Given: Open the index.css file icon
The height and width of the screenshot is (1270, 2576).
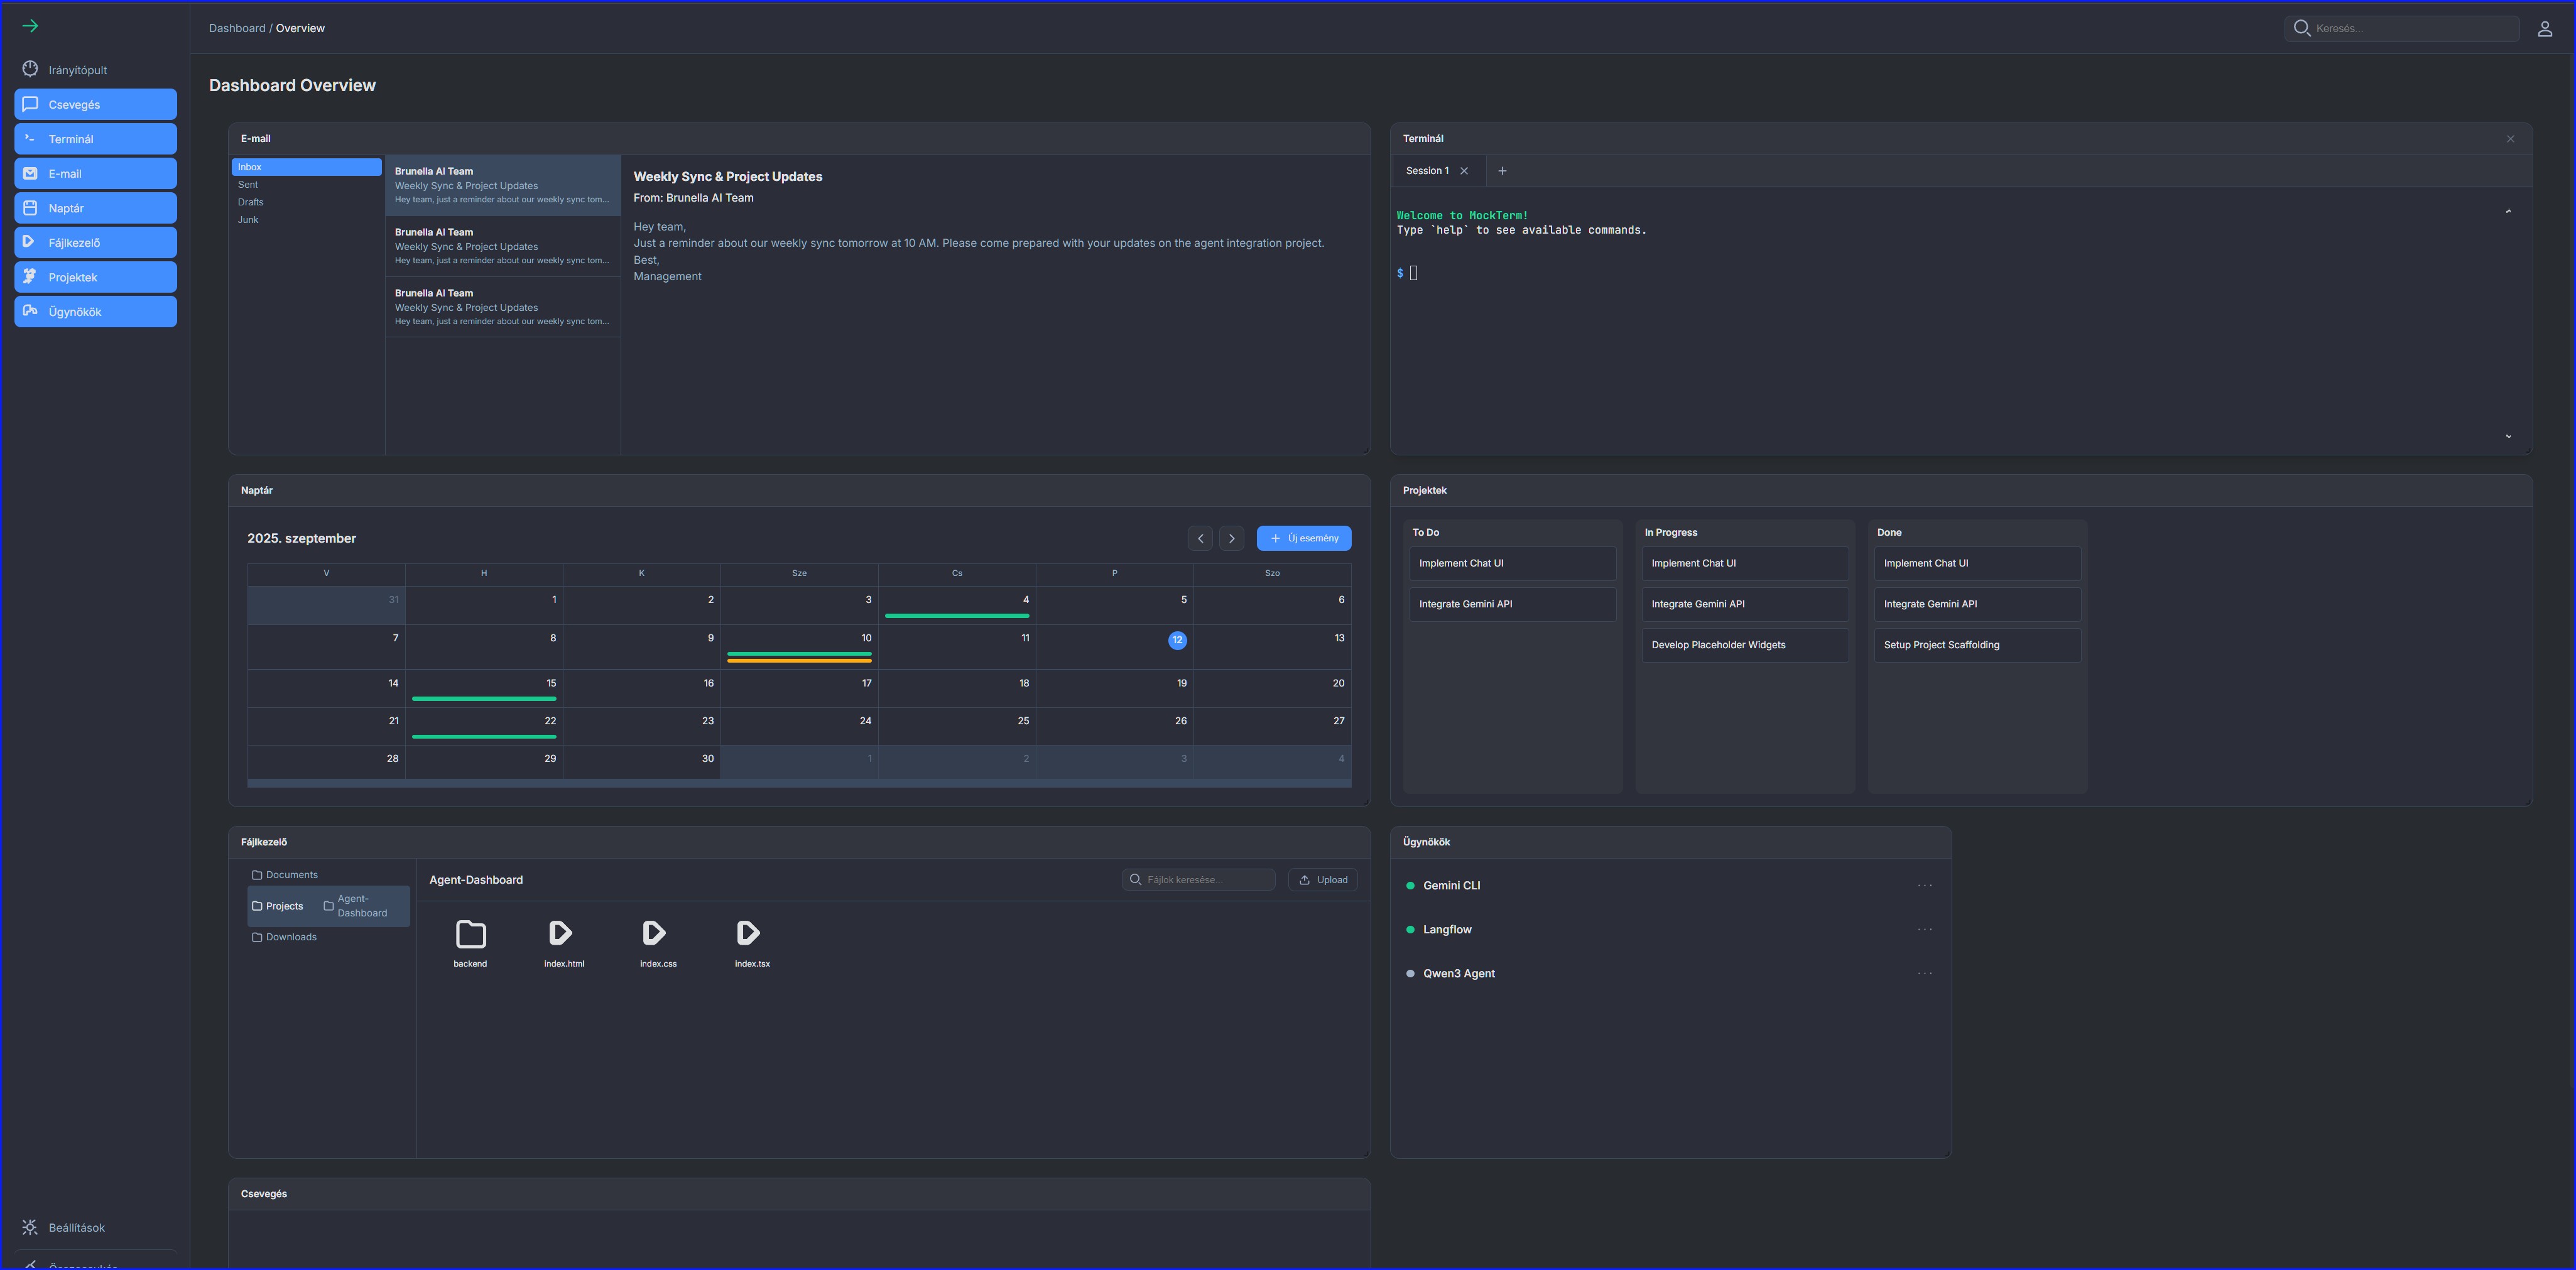Looking at the screenshot, I should coord(654,934).
